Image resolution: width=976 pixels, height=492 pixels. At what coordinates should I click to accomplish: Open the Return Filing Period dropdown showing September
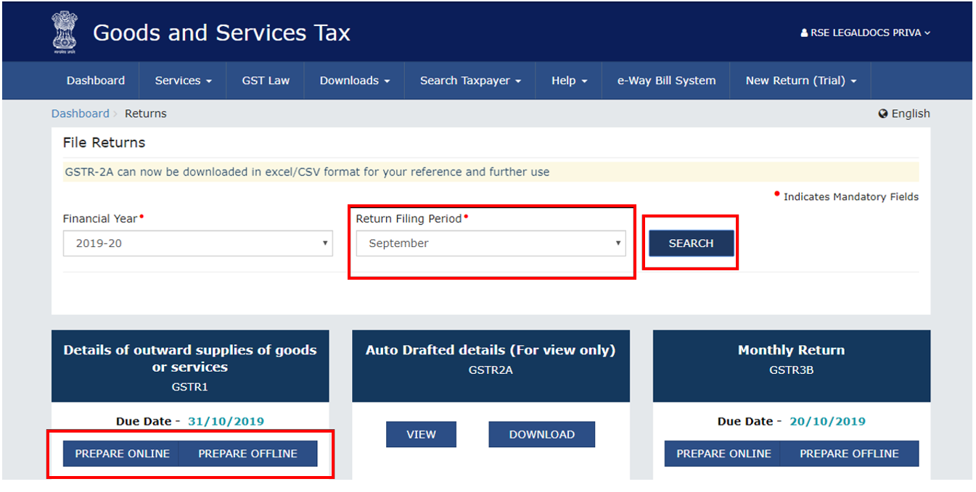pos(491,243)
